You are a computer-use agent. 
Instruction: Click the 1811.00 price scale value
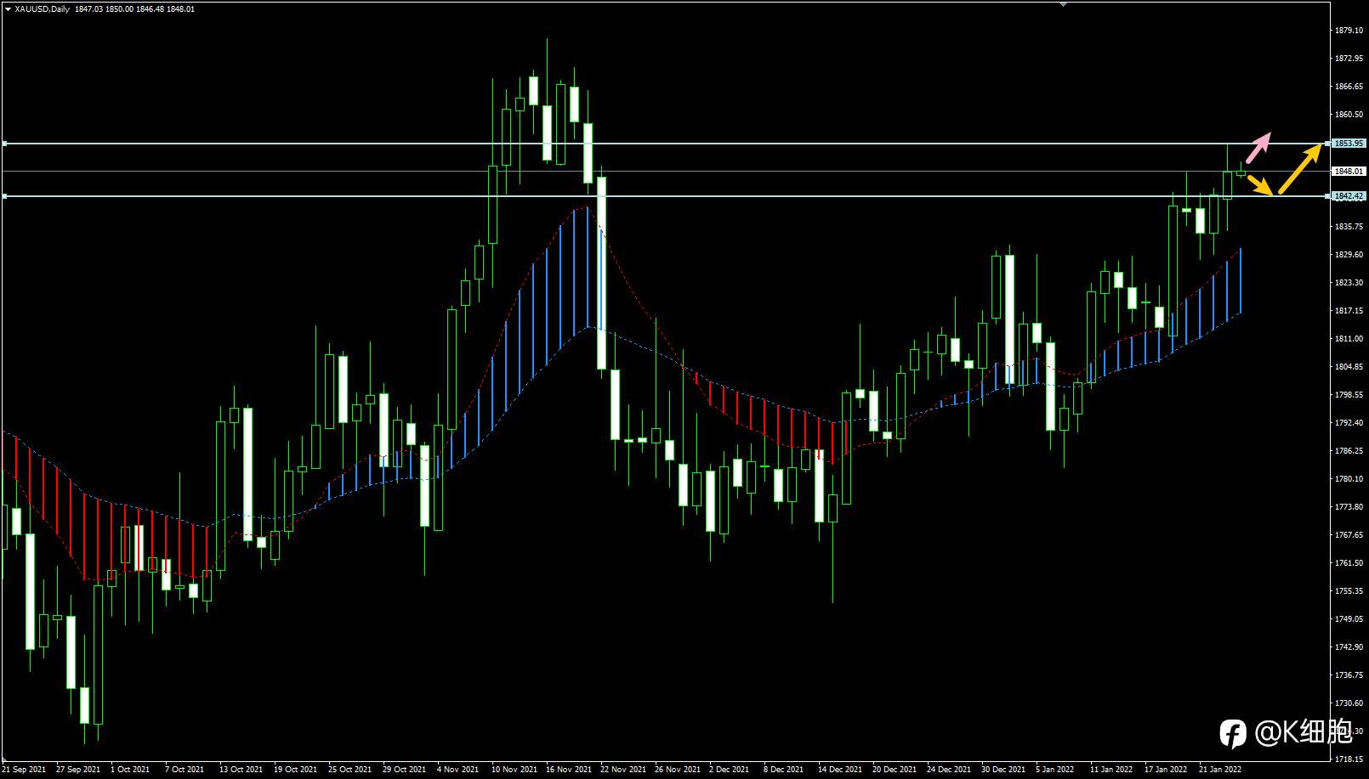click(x=1349, y=339)
